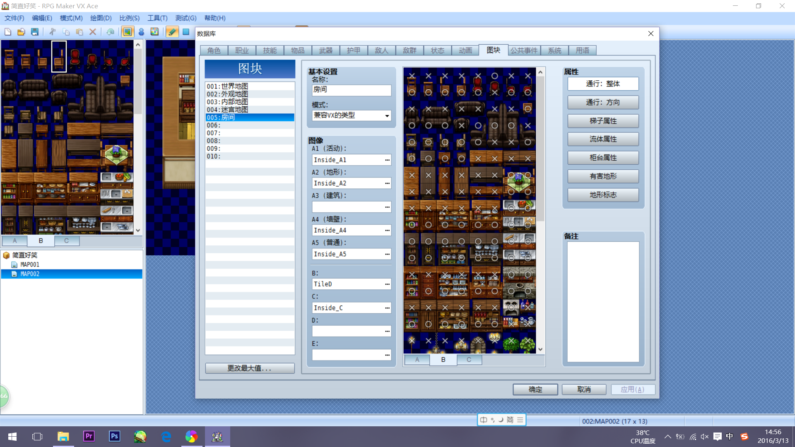This screenshot has height=447, width=795.
Task: Select 003:内部地图 in tileset list
Action: pos(250,102)
